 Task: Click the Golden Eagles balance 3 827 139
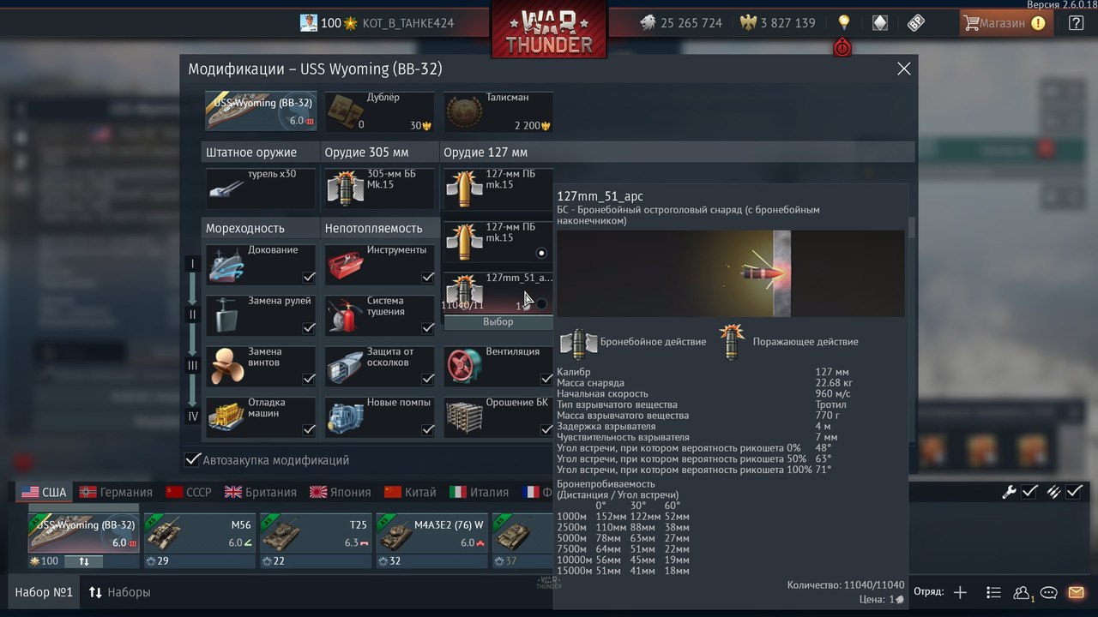[778, 23]
